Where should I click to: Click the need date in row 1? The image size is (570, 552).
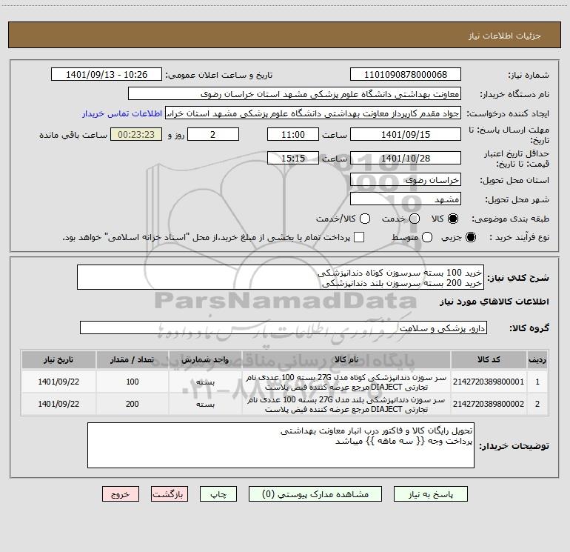coord(58,382)
